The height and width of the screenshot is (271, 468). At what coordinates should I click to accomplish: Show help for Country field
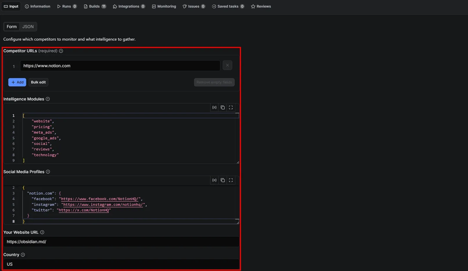23,255
